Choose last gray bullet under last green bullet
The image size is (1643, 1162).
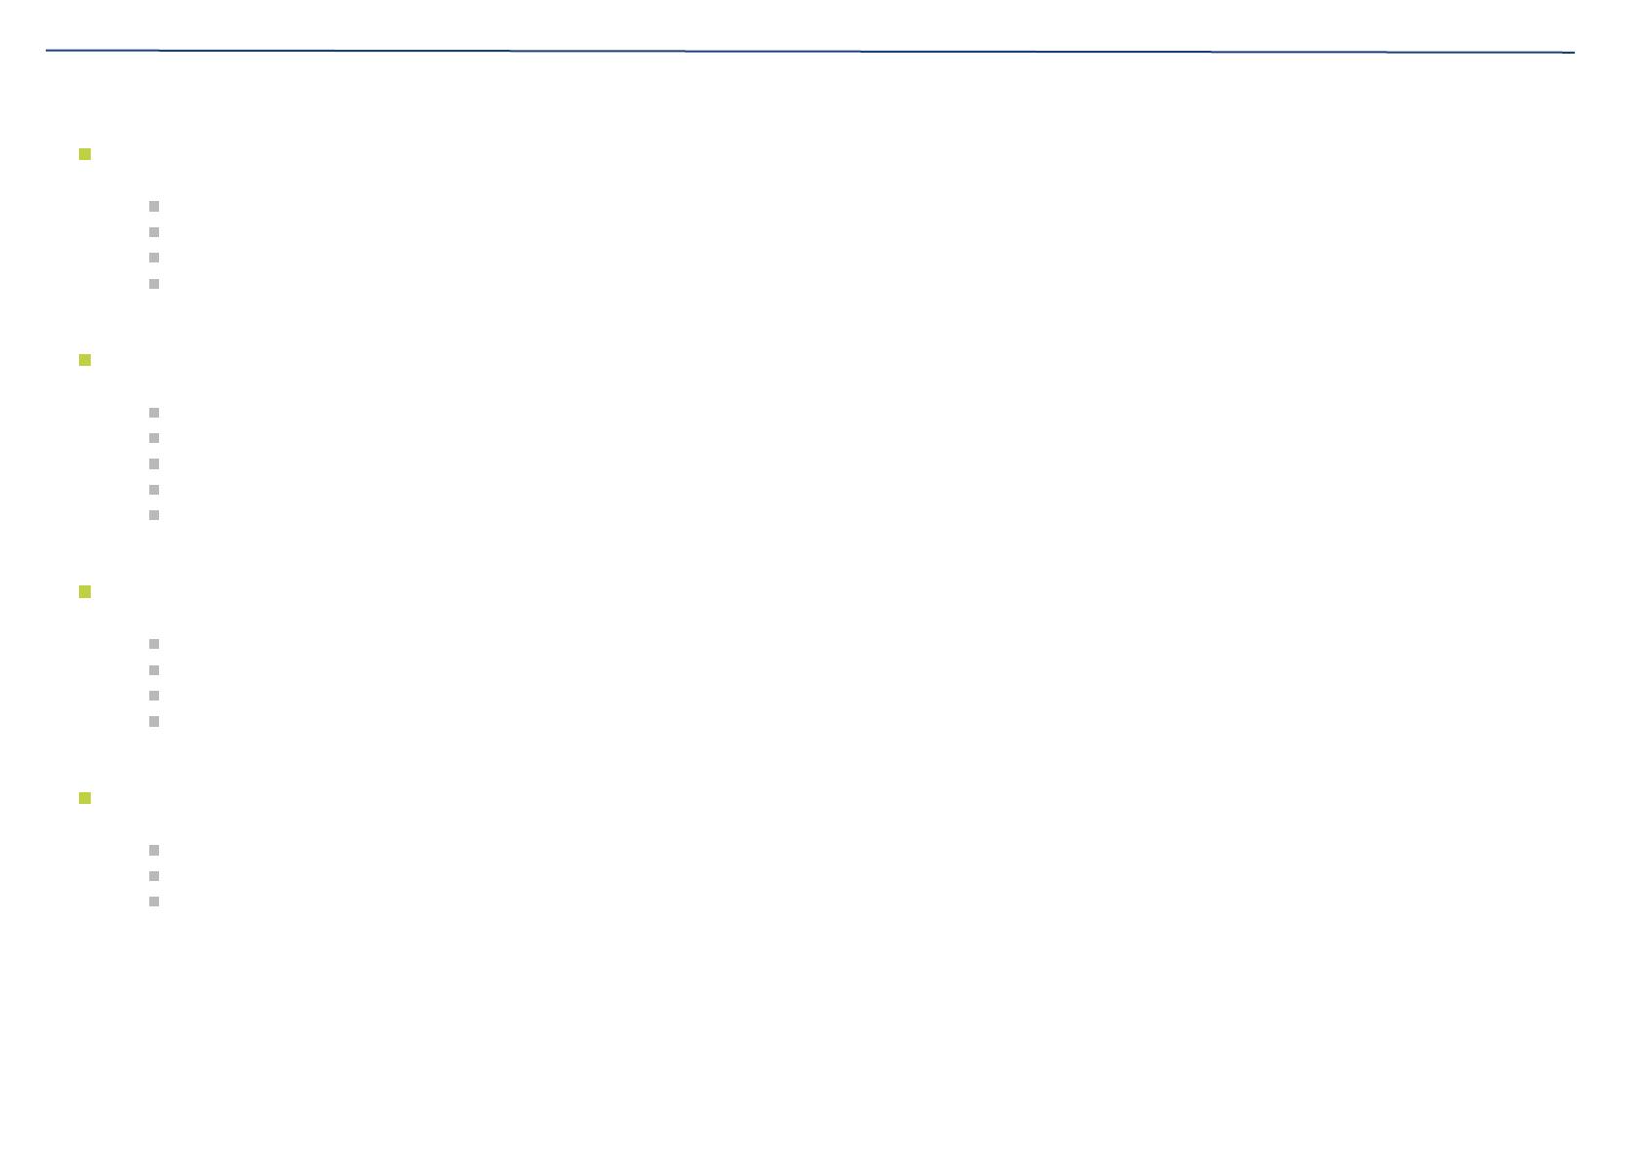[154, 902]
